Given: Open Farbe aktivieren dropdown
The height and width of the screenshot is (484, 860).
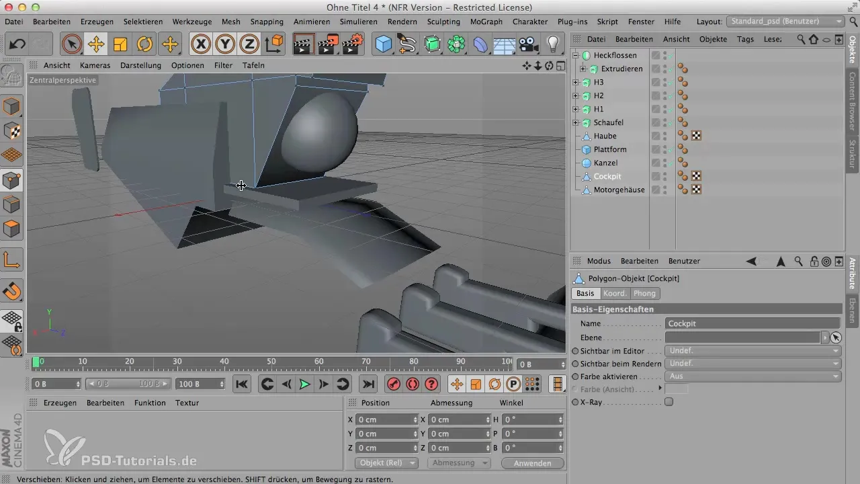Looking at the screenshot, I should pyautogui.click(x=752, y=376).
